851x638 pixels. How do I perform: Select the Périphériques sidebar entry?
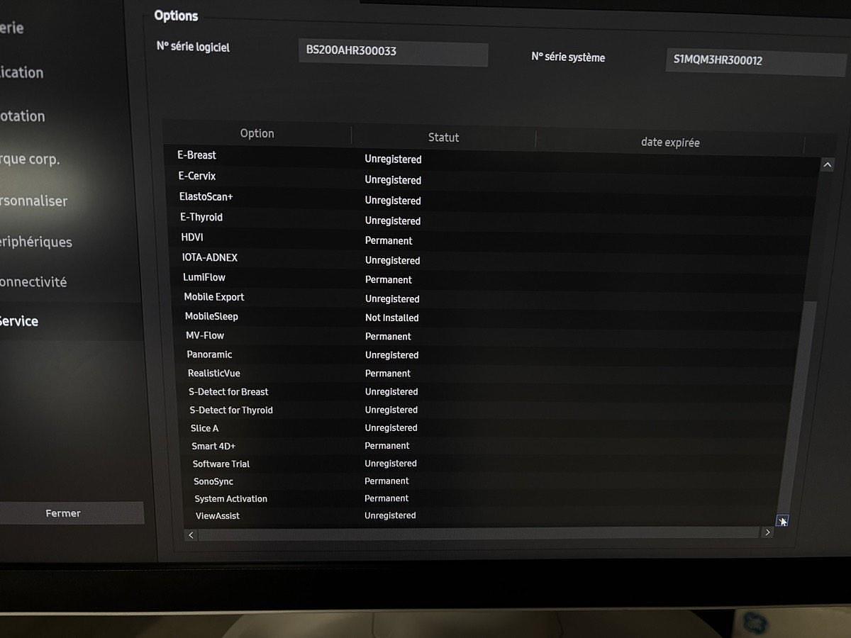click(x=35, y=242)
